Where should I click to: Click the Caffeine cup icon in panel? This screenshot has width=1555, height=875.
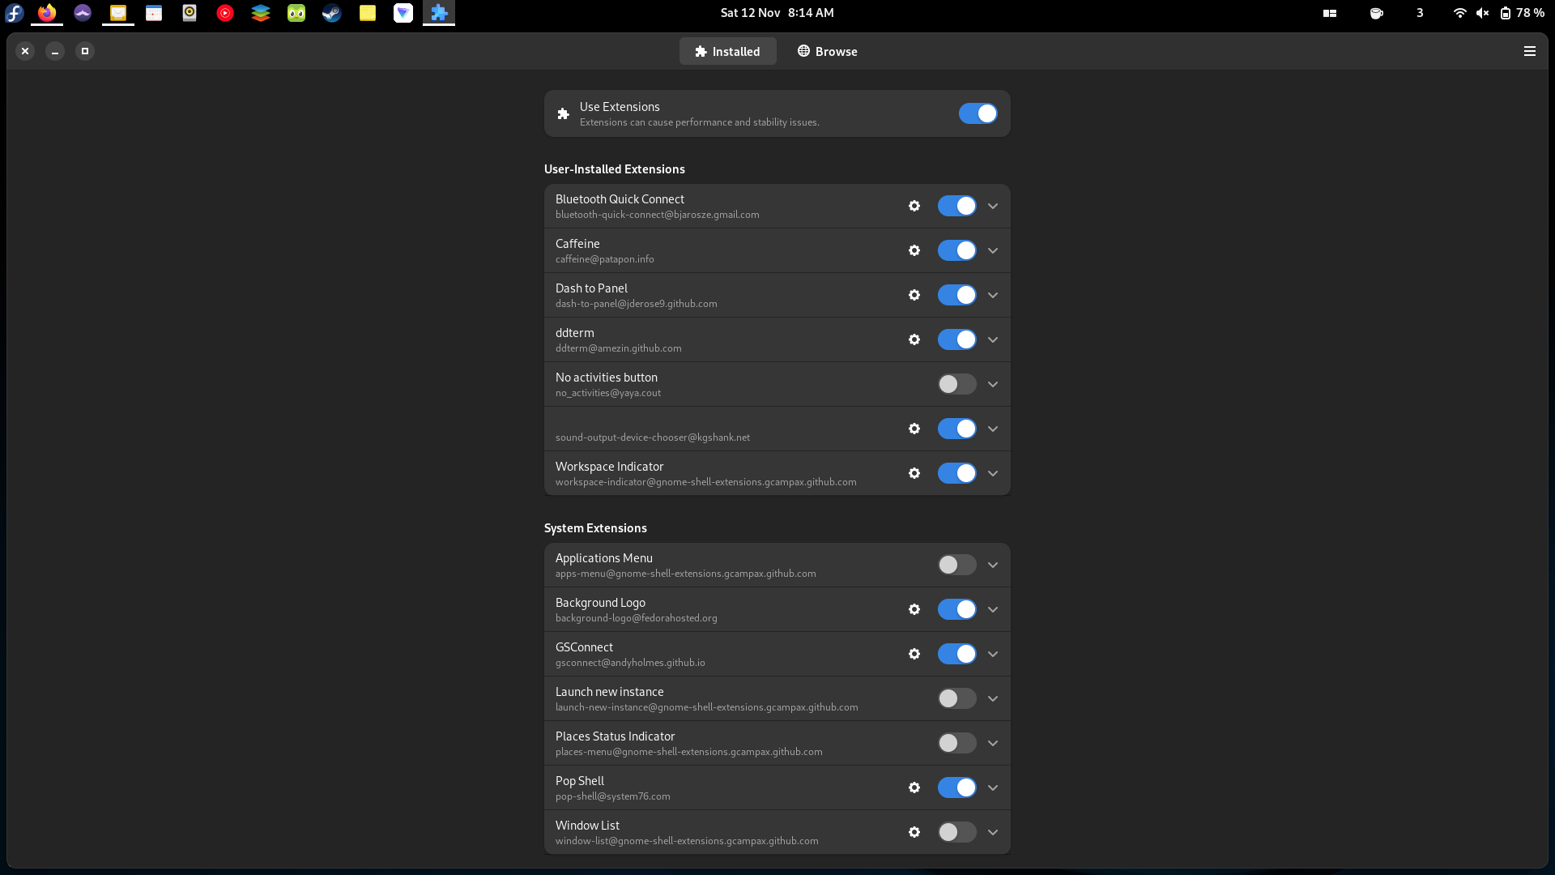pos(1376,13)
